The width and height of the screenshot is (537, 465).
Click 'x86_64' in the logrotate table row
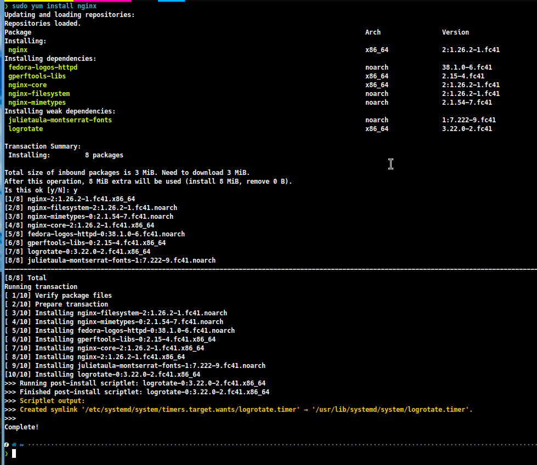(377, 129)
